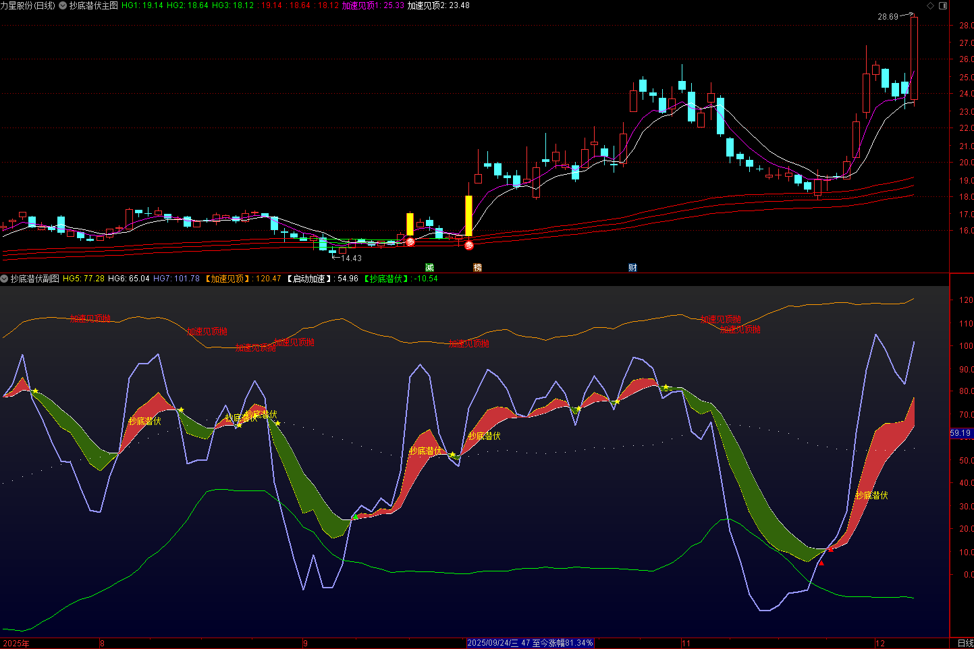Click the 【加速见顶】 legend label
Image resolution: width=974 pixels, height=649 pixels.
pyautogui.click(x=227, y=279)
